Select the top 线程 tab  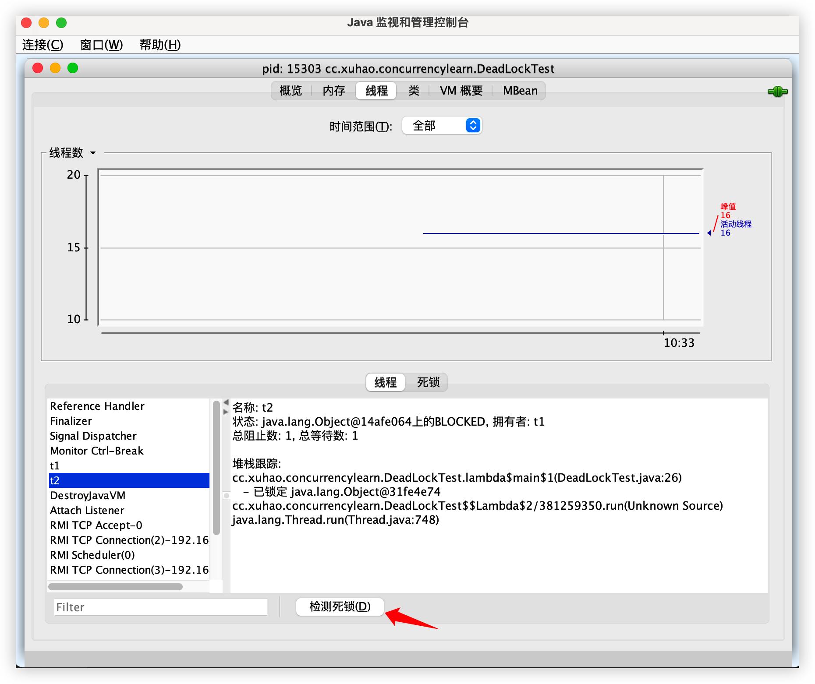[376, 91]
